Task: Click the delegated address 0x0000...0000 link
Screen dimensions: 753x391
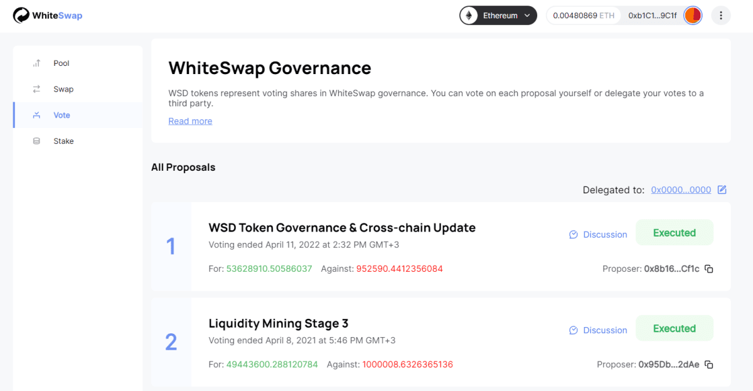Action: (x=681, y=190)
